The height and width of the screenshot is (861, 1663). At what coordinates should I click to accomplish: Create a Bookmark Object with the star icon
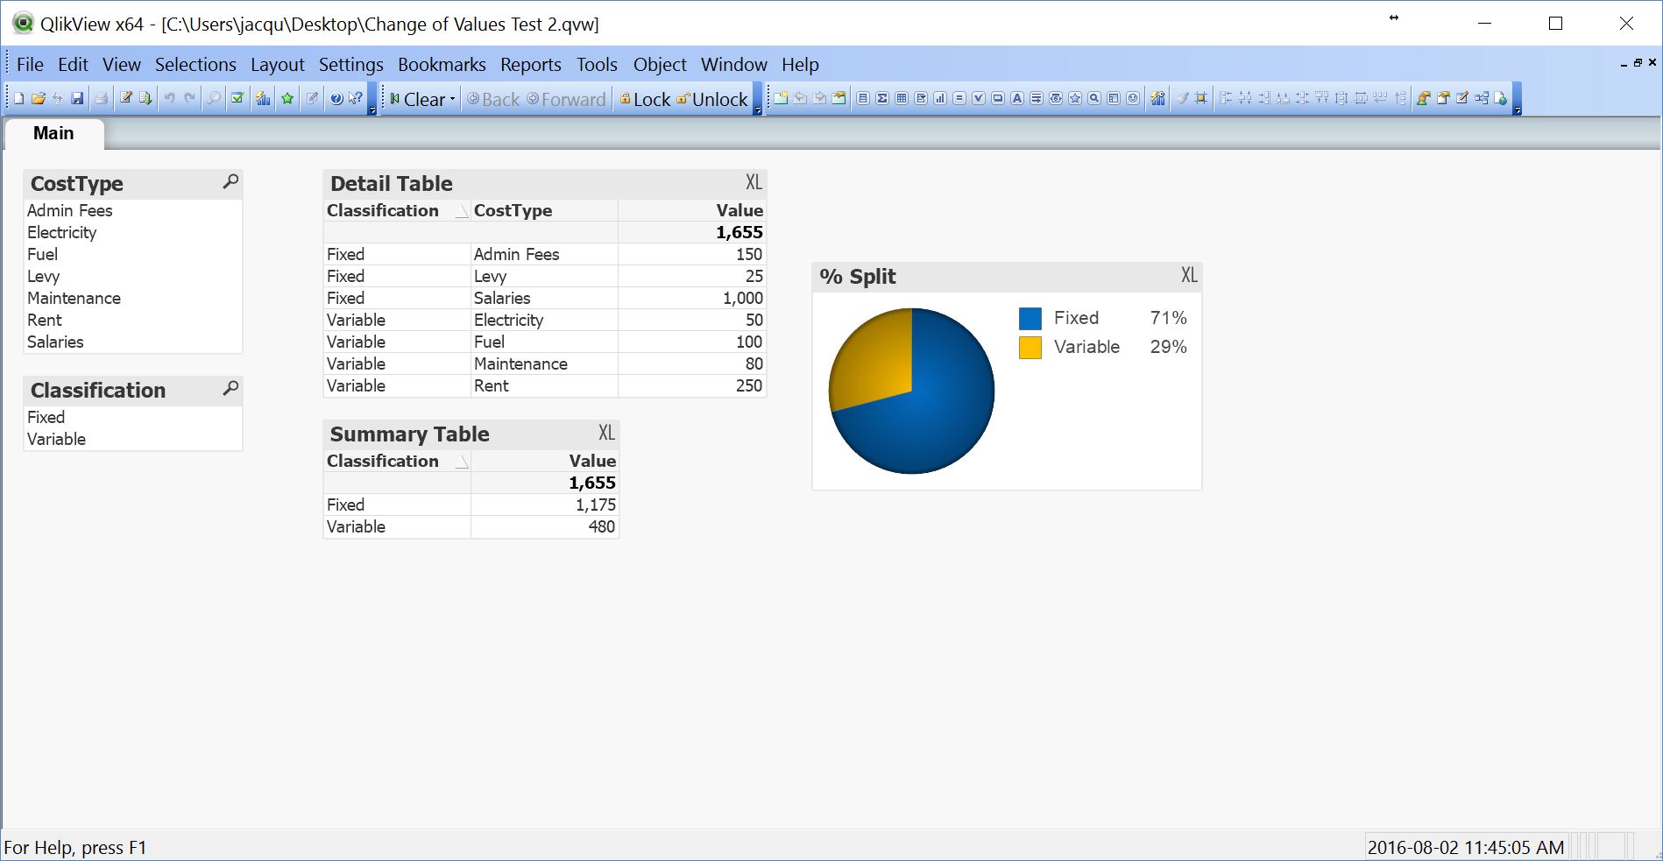[x=1075, y=99]
